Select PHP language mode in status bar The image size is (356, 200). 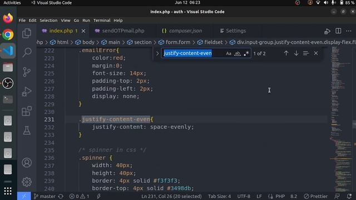coord(280,196)
